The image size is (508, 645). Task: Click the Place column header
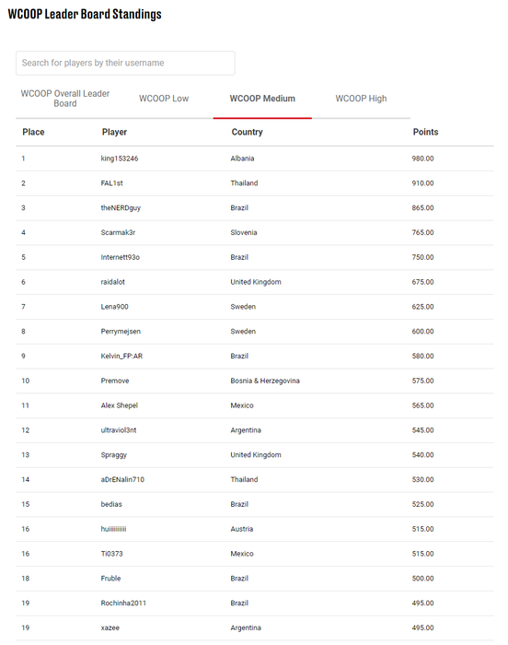[x=33, y=132]
